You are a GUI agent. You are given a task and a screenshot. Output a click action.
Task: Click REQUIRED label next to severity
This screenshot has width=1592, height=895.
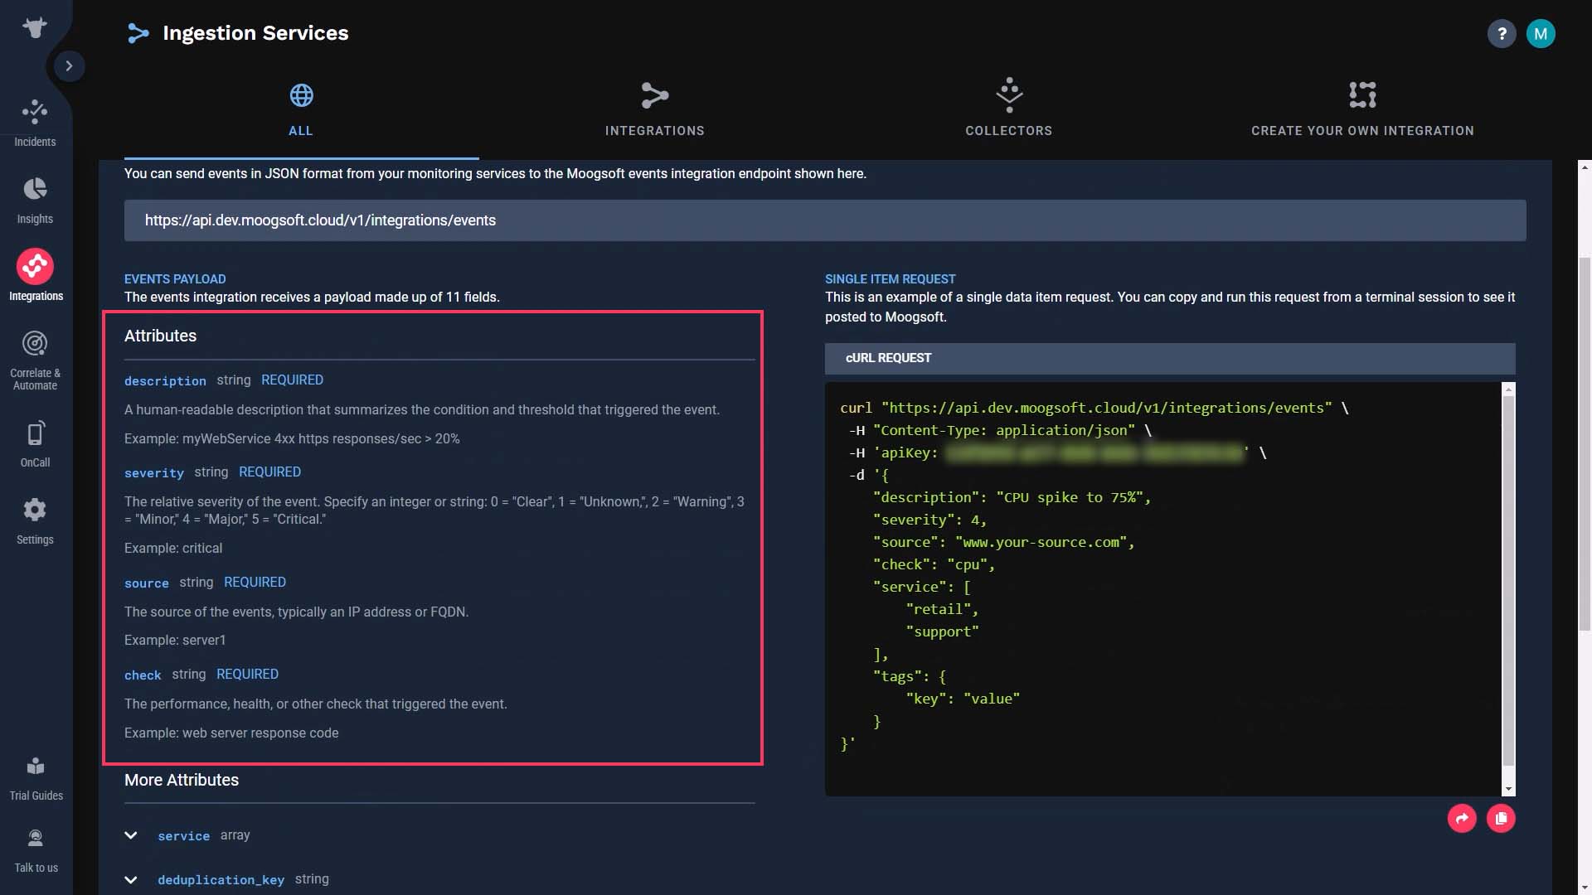pyautogui.click(x=269, y=472)
